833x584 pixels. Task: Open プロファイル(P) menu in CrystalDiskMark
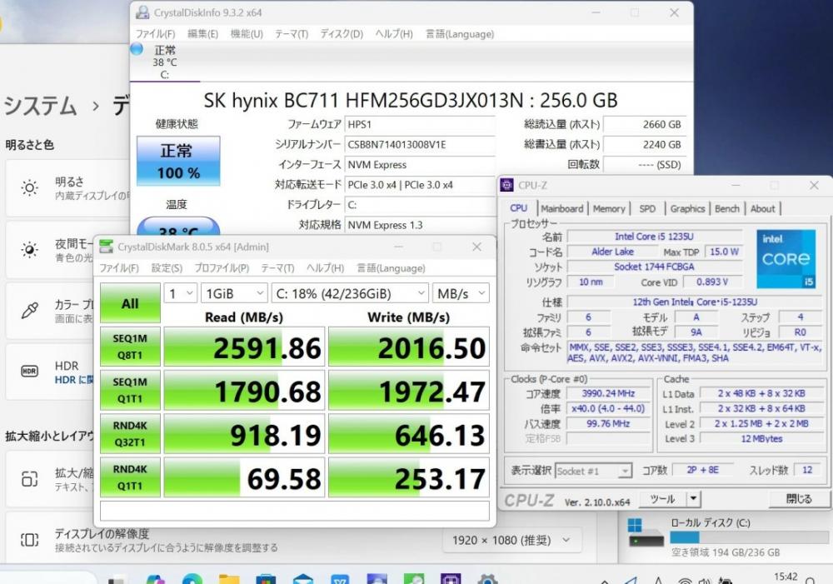pos(222,267)
